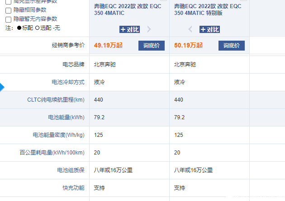Open 奔驰EQC 350 4MATIC 特别版 title link

[208, 9]
